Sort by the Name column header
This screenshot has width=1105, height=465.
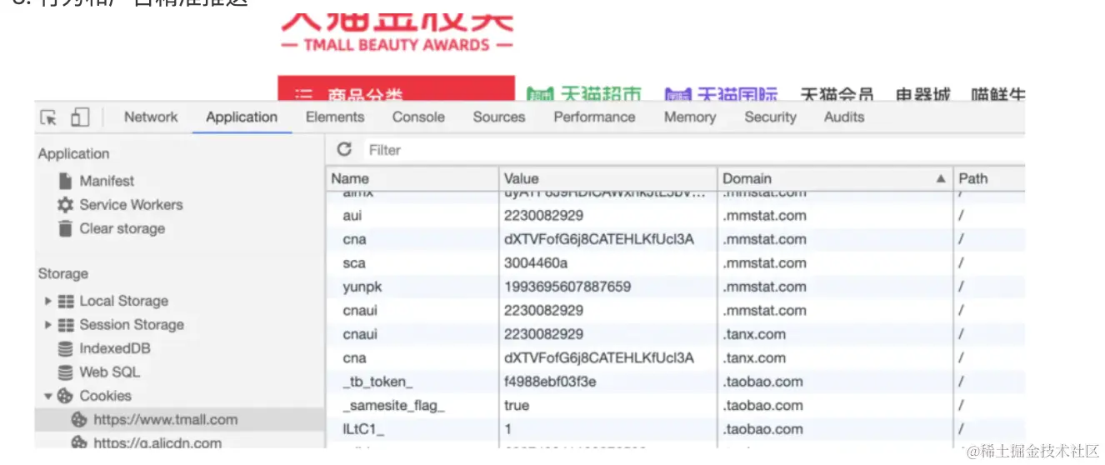412,178
